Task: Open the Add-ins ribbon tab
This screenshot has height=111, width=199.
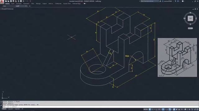Action: pos(51,4)
